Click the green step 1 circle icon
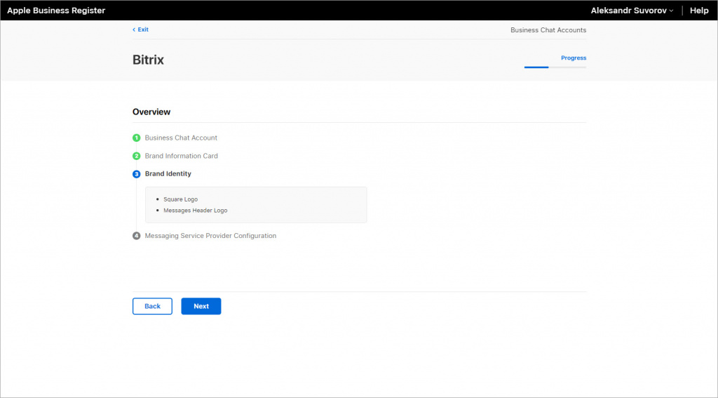 pos(137,138)
